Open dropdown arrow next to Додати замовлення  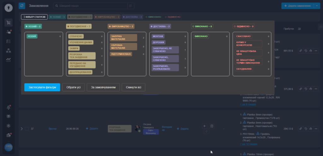pos(316,6)
